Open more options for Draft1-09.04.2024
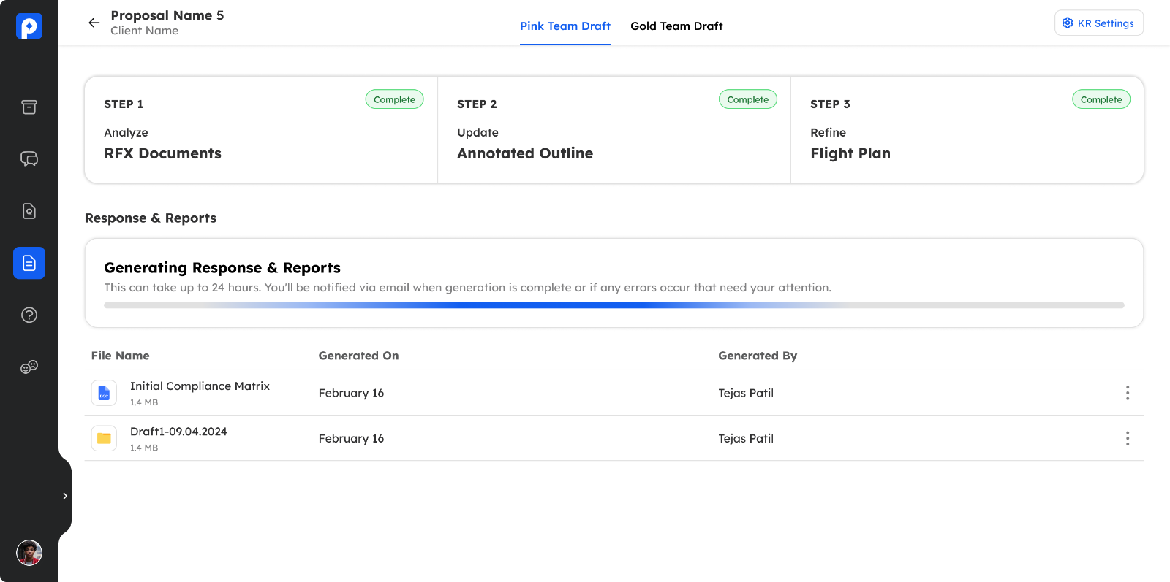 [1128, 438]
